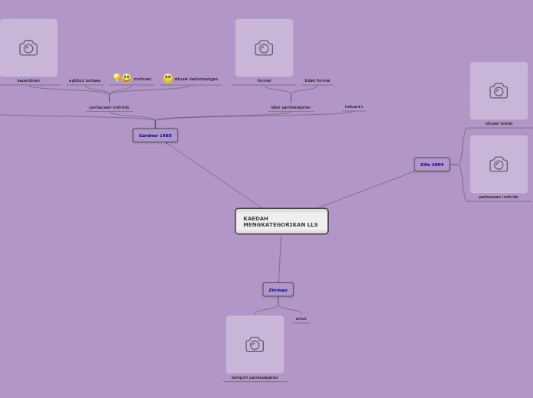The width and height of the screenshot is (533, 398).
Task: Select the tidak formal topic
Action: coord(317,80)
